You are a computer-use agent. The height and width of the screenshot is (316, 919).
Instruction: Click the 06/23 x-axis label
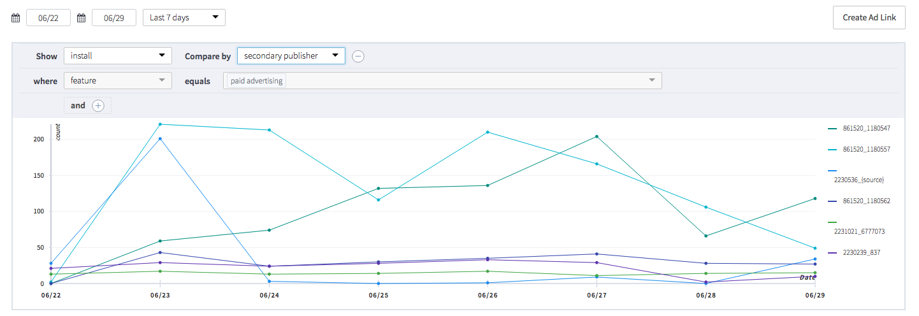[161, 296]
